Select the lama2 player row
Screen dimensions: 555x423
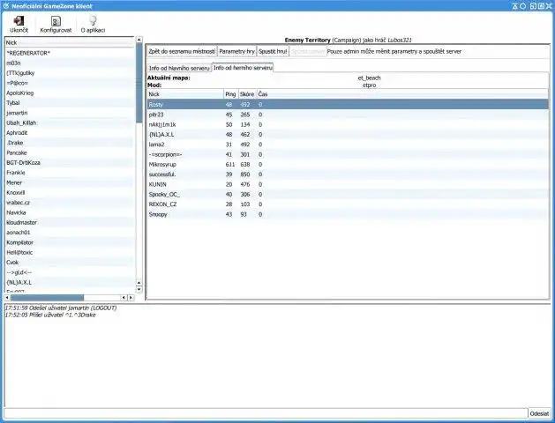pyautogui.click(x=348, y=145)
